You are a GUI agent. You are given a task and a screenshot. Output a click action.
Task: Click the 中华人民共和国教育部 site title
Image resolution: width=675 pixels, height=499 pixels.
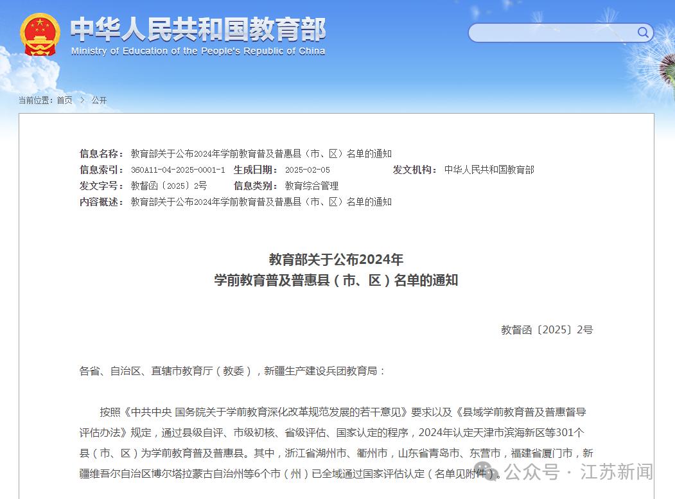[x=198, y=30]
